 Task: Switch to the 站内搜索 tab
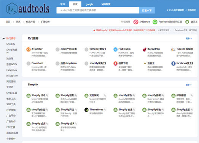pyautogui.click(x=106, y=4)
